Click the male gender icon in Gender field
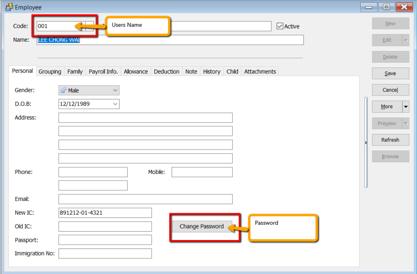Image resolution: width=417 pixels, height=274 pixels. click(x=63, y=90)
